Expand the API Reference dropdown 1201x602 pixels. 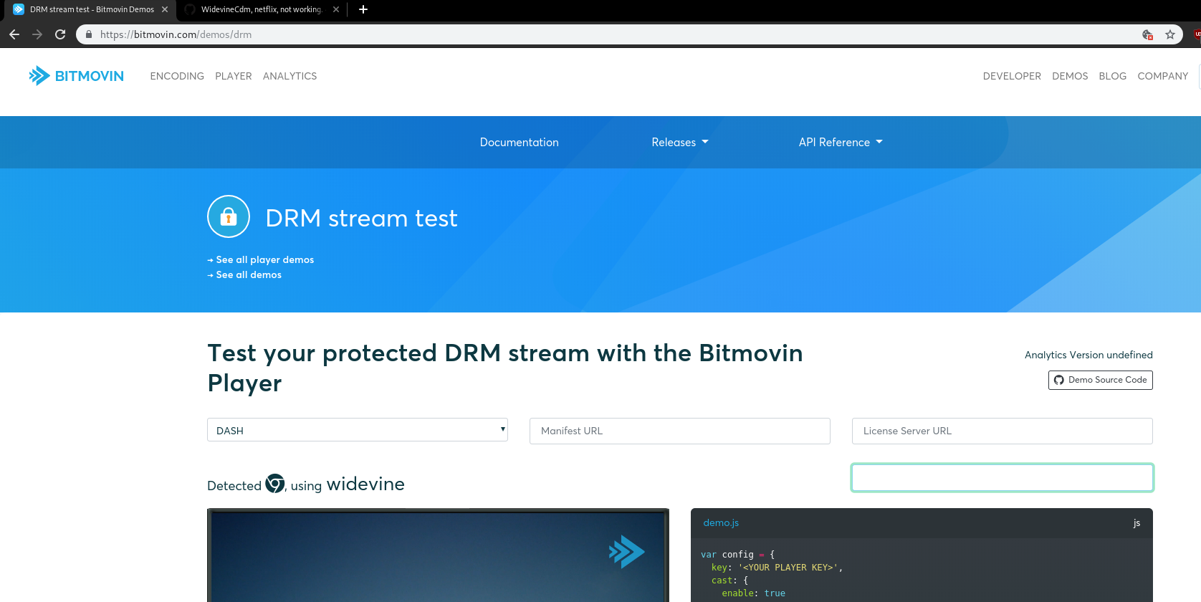841,143
